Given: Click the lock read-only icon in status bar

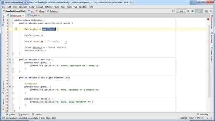Looking at the screenshot, I should pyautogui.click(x=208, y=118).
